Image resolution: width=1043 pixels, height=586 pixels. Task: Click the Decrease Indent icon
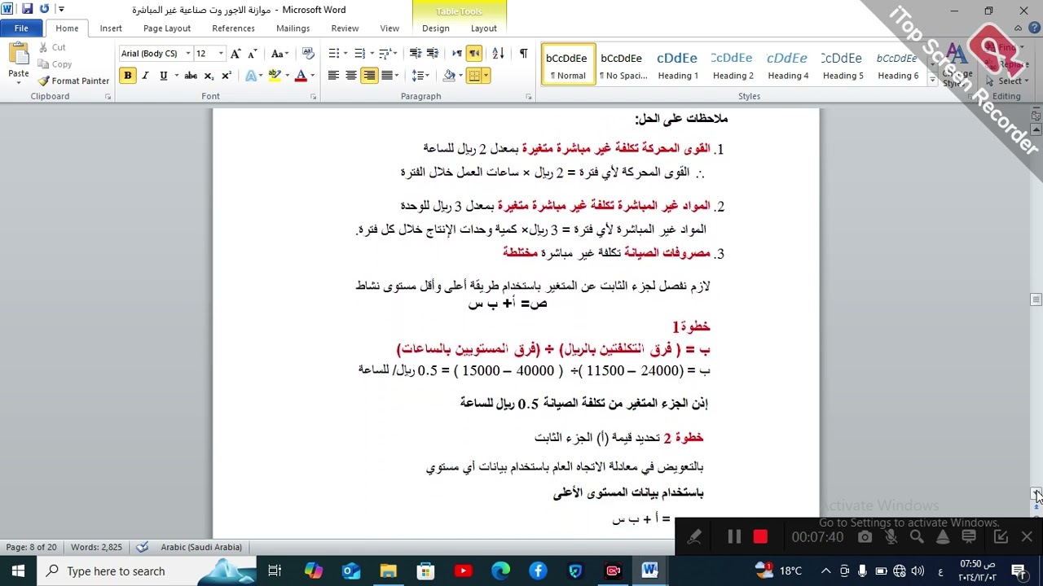click(415, 54)
